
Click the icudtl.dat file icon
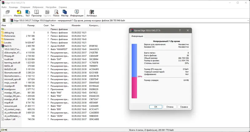pos(2,59)
